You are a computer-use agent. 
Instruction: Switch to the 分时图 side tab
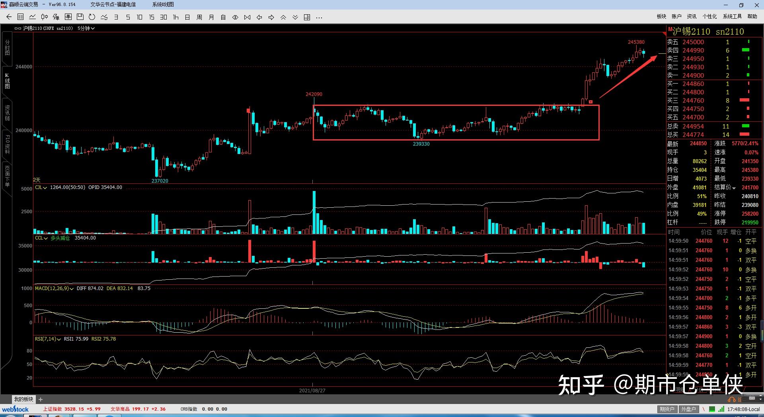(7, 48)
